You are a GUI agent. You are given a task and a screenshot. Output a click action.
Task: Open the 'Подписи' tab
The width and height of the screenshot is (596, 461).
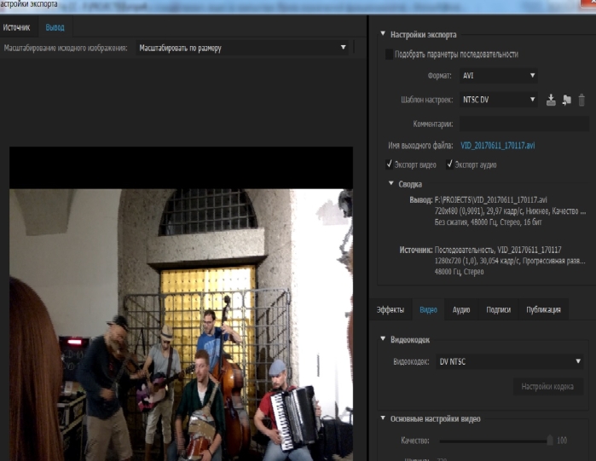(x=498, y=310)
